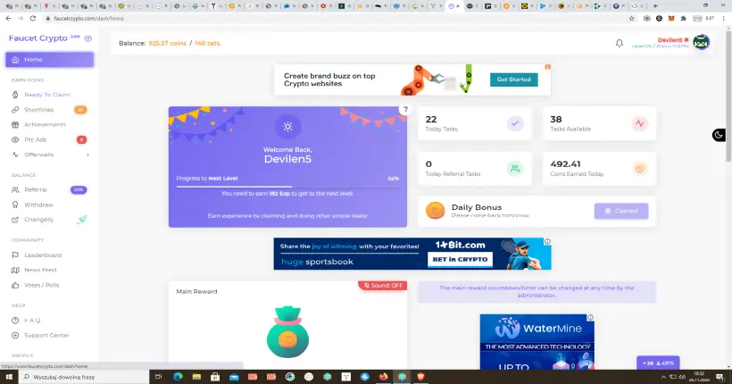The height and width of the screenshot is (384, 732).
Task: Click the Daily Bonus coin icon
Action: pyautogui.click(x=435, y=211)
